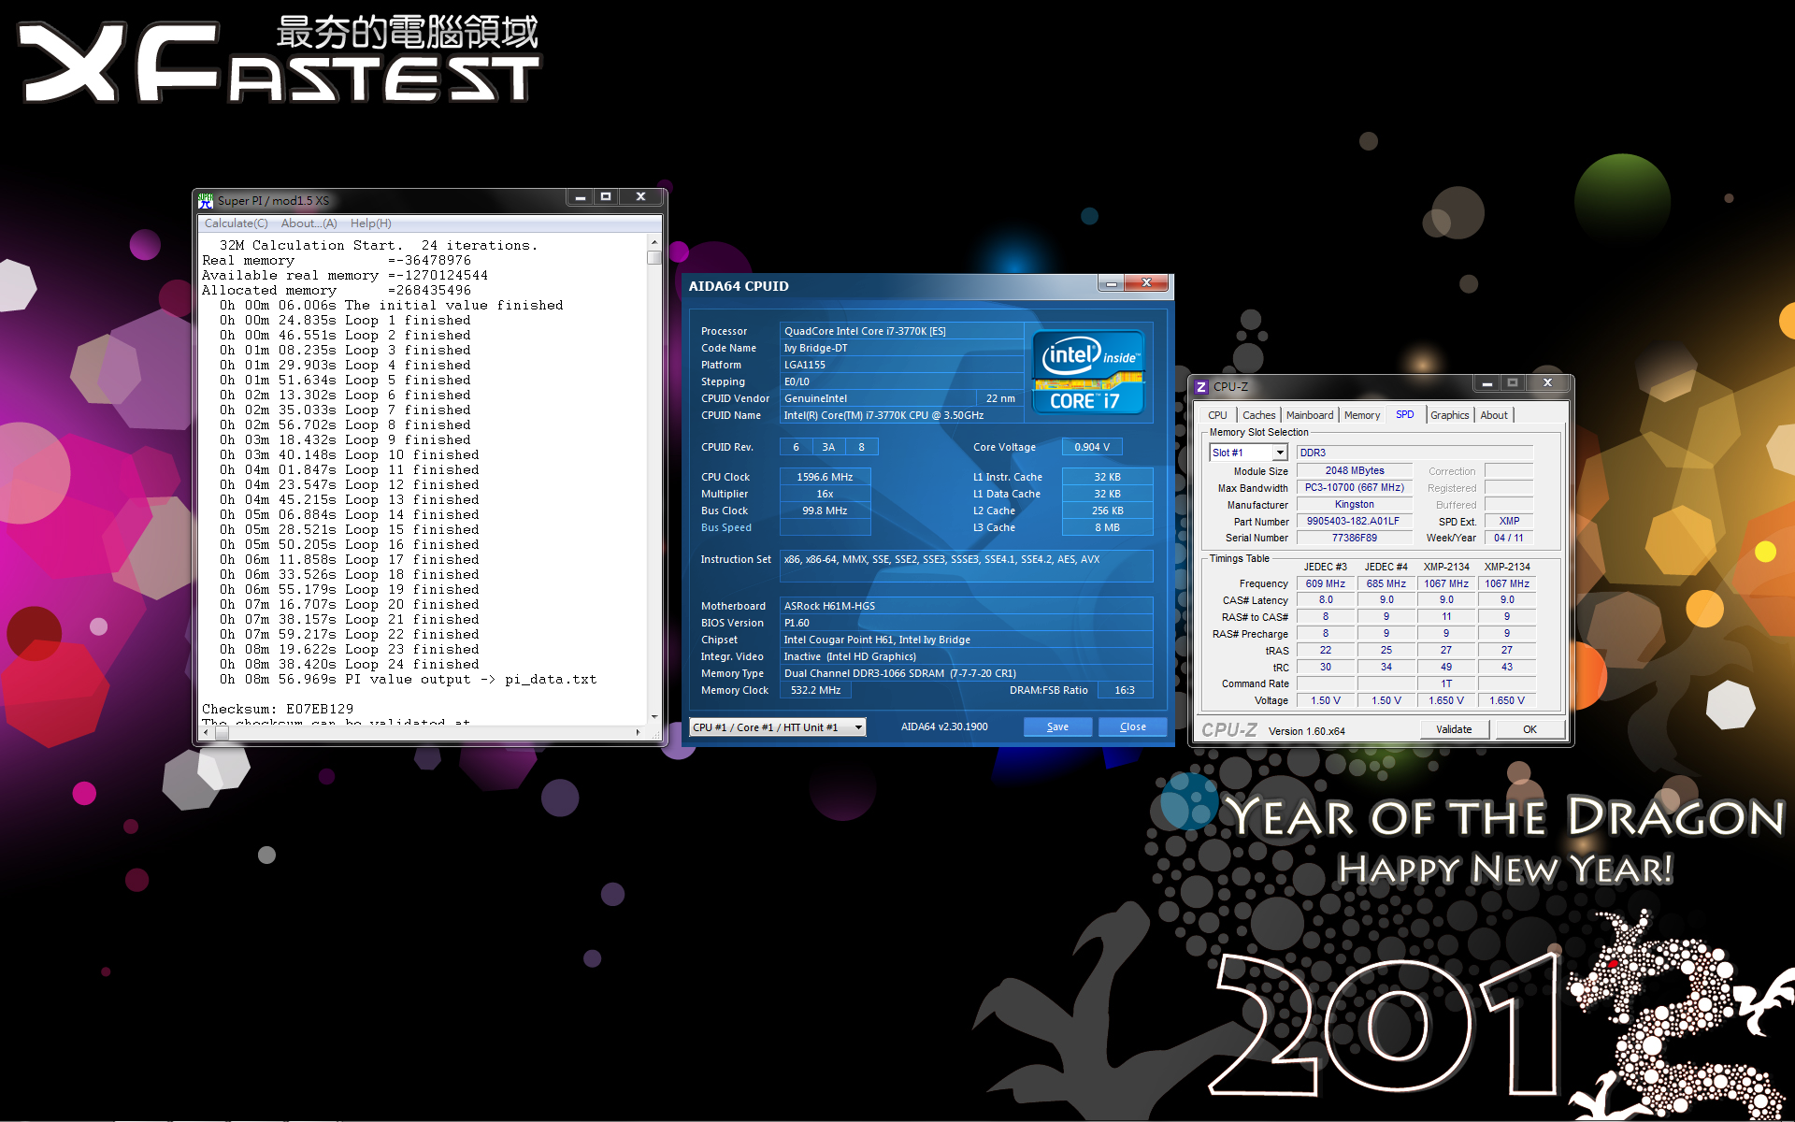This screenshot has width=1795, height=1122.
Task: Click the OK button in CPU-Z
Action: point(1529,729)
